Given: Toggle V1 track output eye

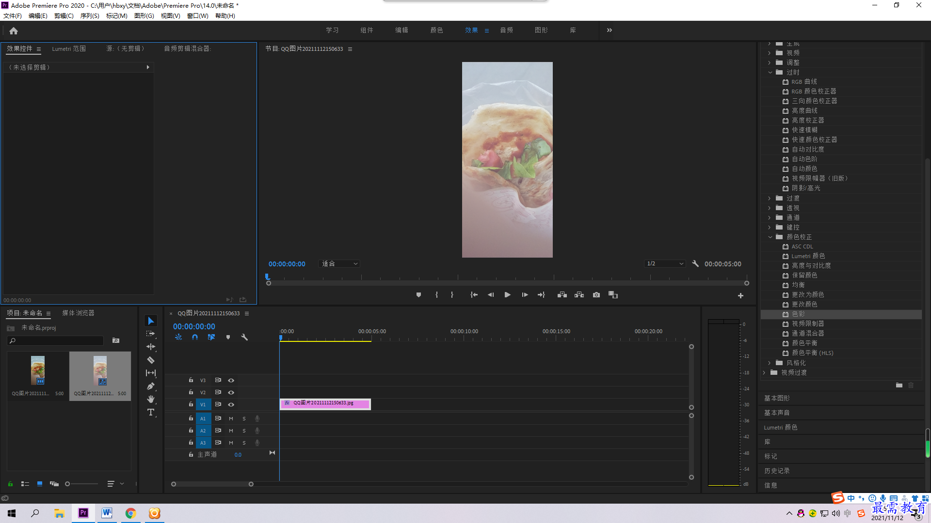Looking at the screenshot, I should tap(231, 404).
